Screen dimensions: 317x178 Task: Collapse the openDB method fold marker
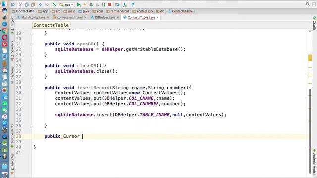[x=32, y=44]
